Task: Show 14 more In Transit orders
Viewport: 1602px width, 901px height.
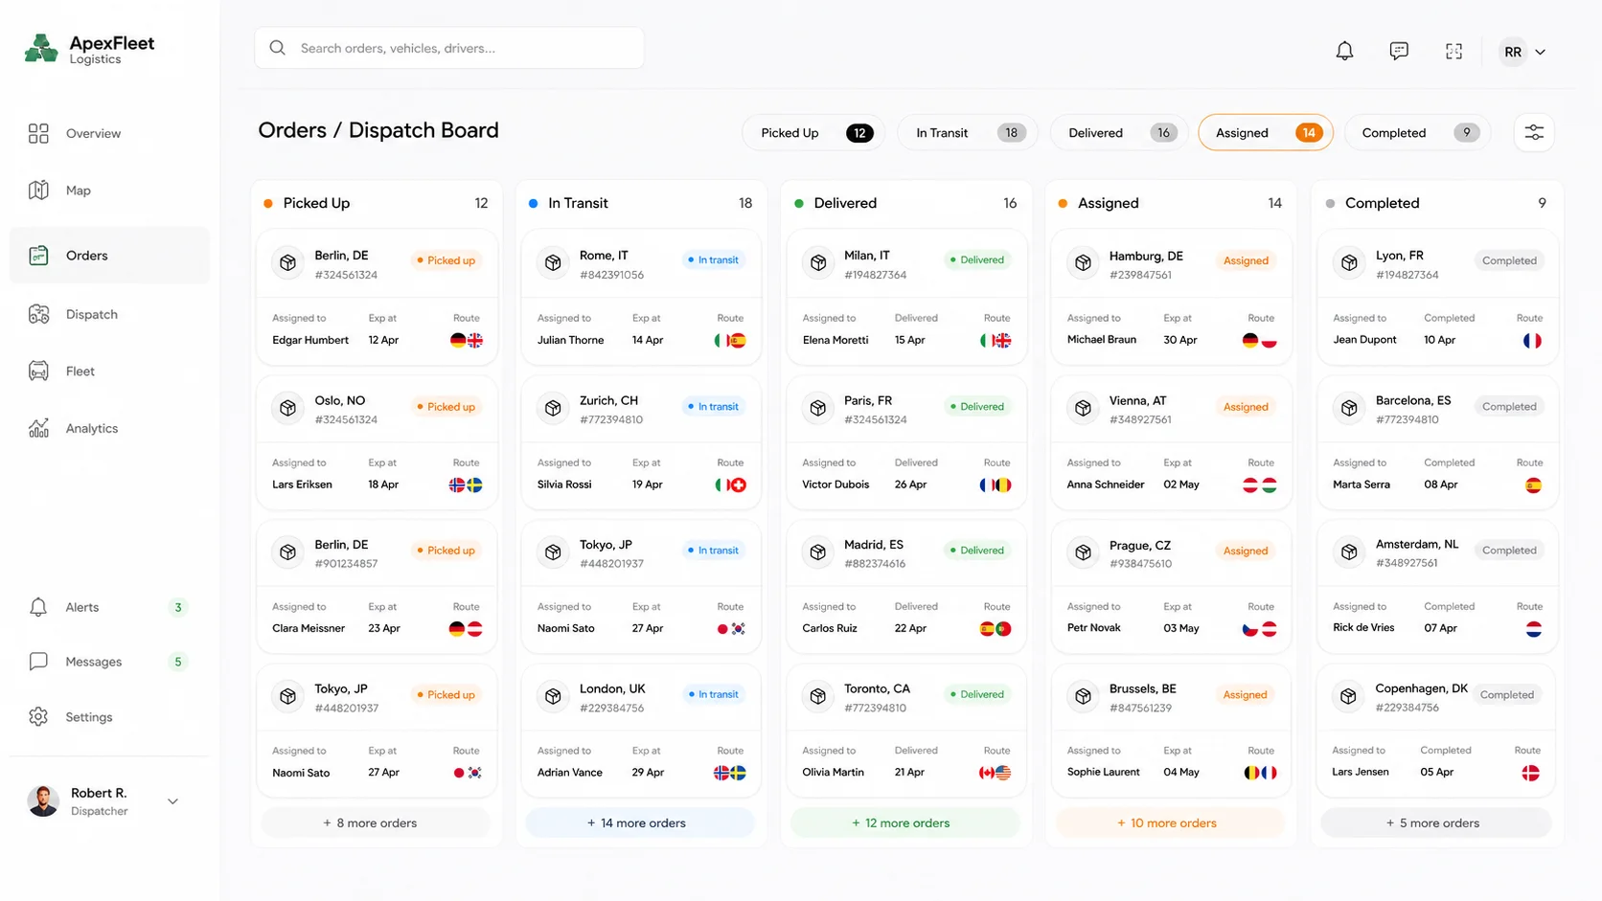Action: 640,822
